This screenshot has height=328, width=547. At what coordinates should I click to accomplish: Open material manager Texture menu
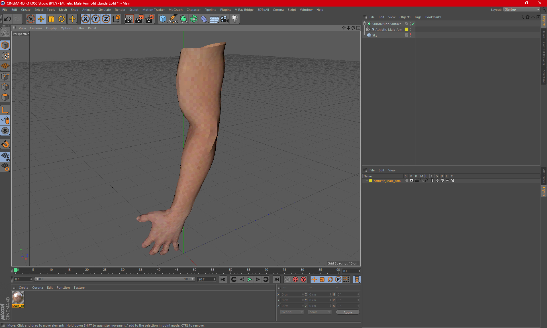(79, 288)
